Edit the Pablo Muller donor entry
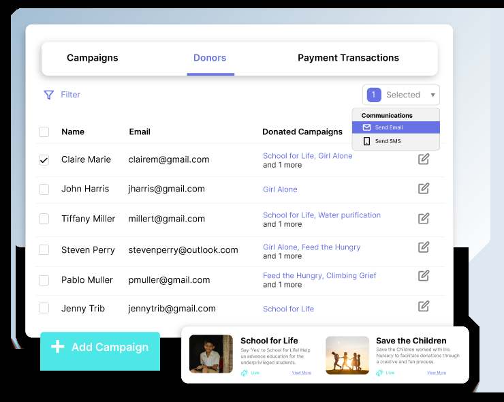The height and width of the screenshot is (402, 504). (x=424, y=276)
